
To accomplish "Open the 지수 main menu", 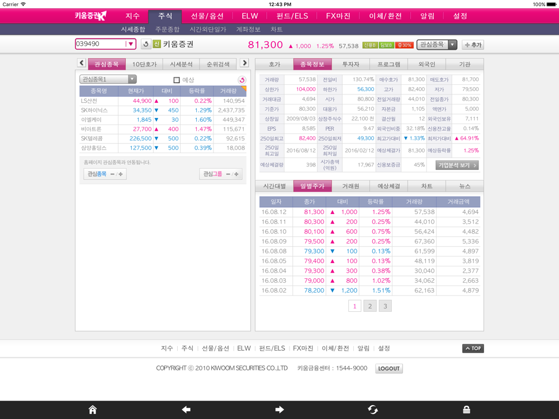I will point(132,16).
